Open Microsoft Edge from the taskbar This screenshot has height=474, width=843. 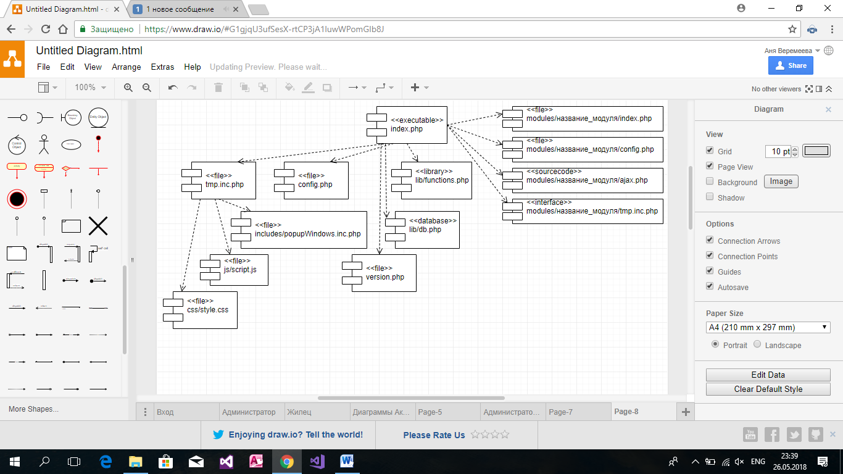(x=105, y=462)
